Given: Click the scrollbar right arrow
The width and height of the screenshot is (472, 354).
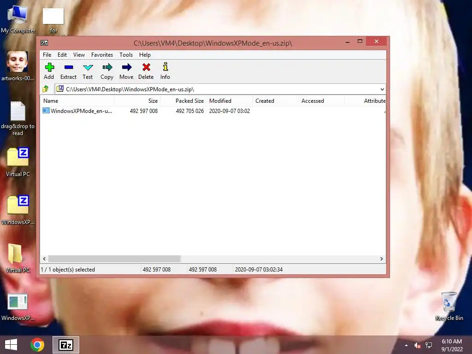Looking at the screenshot, I should pos(381,259).
